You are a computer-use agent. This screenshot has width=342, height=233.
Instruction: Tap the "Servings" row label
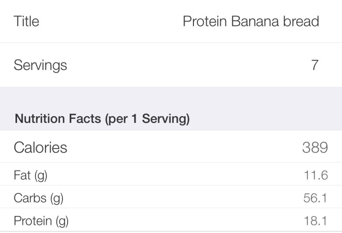point(40,66)
